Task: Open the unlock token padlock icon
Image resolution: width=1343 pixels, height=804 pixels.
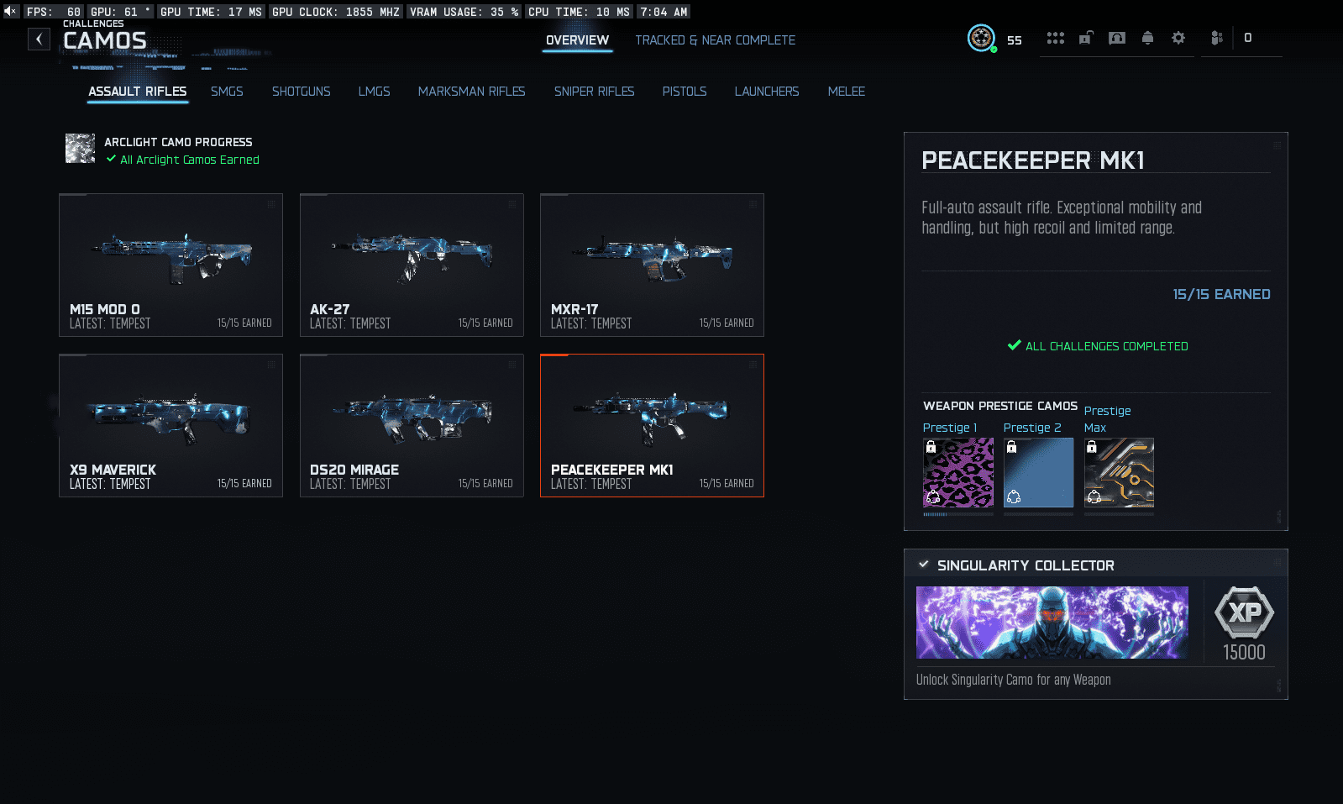Action: tap(1086, 38)
